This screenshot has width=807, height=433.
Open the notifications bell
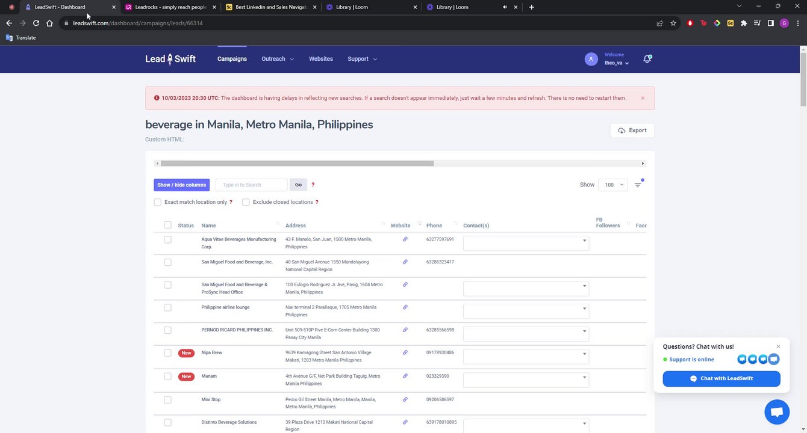tap(647, 59)
